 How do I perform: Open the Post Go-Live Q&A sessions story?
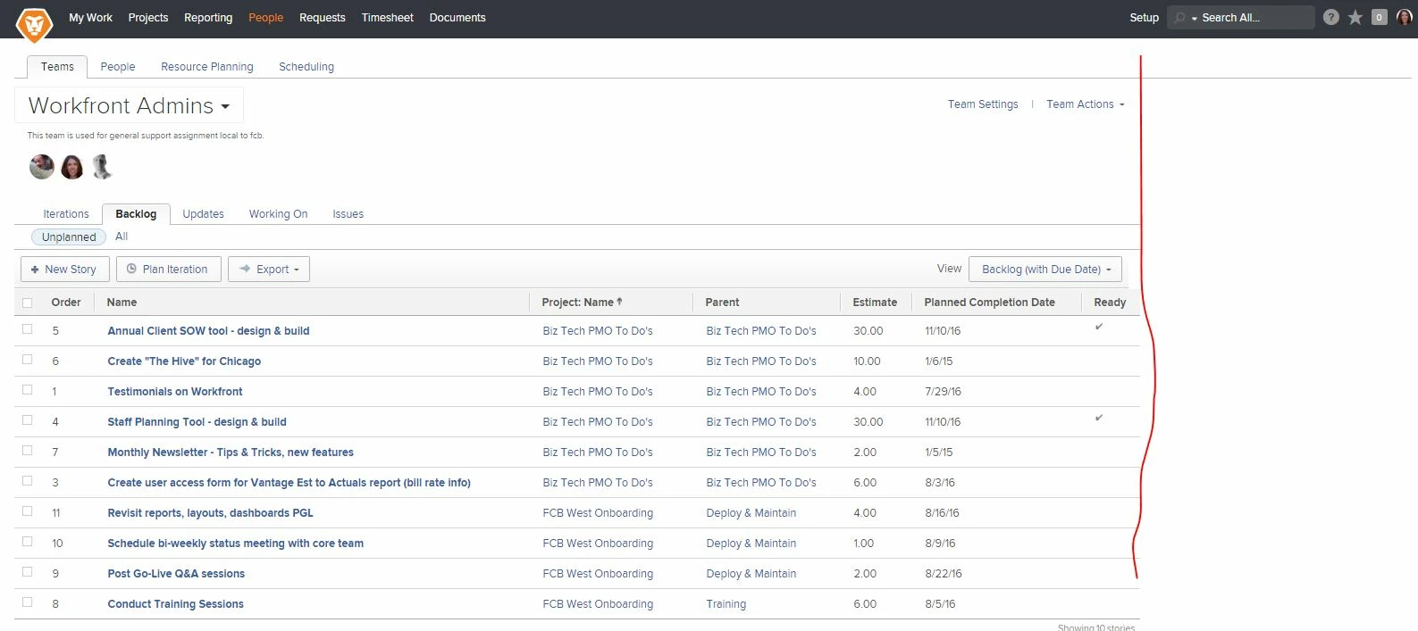click(x=176, y=574)
